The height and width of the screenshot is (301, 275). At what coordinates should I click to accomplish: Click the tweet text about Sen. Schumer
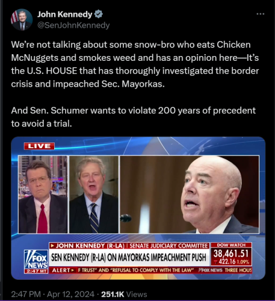click(x=133, y=117)
